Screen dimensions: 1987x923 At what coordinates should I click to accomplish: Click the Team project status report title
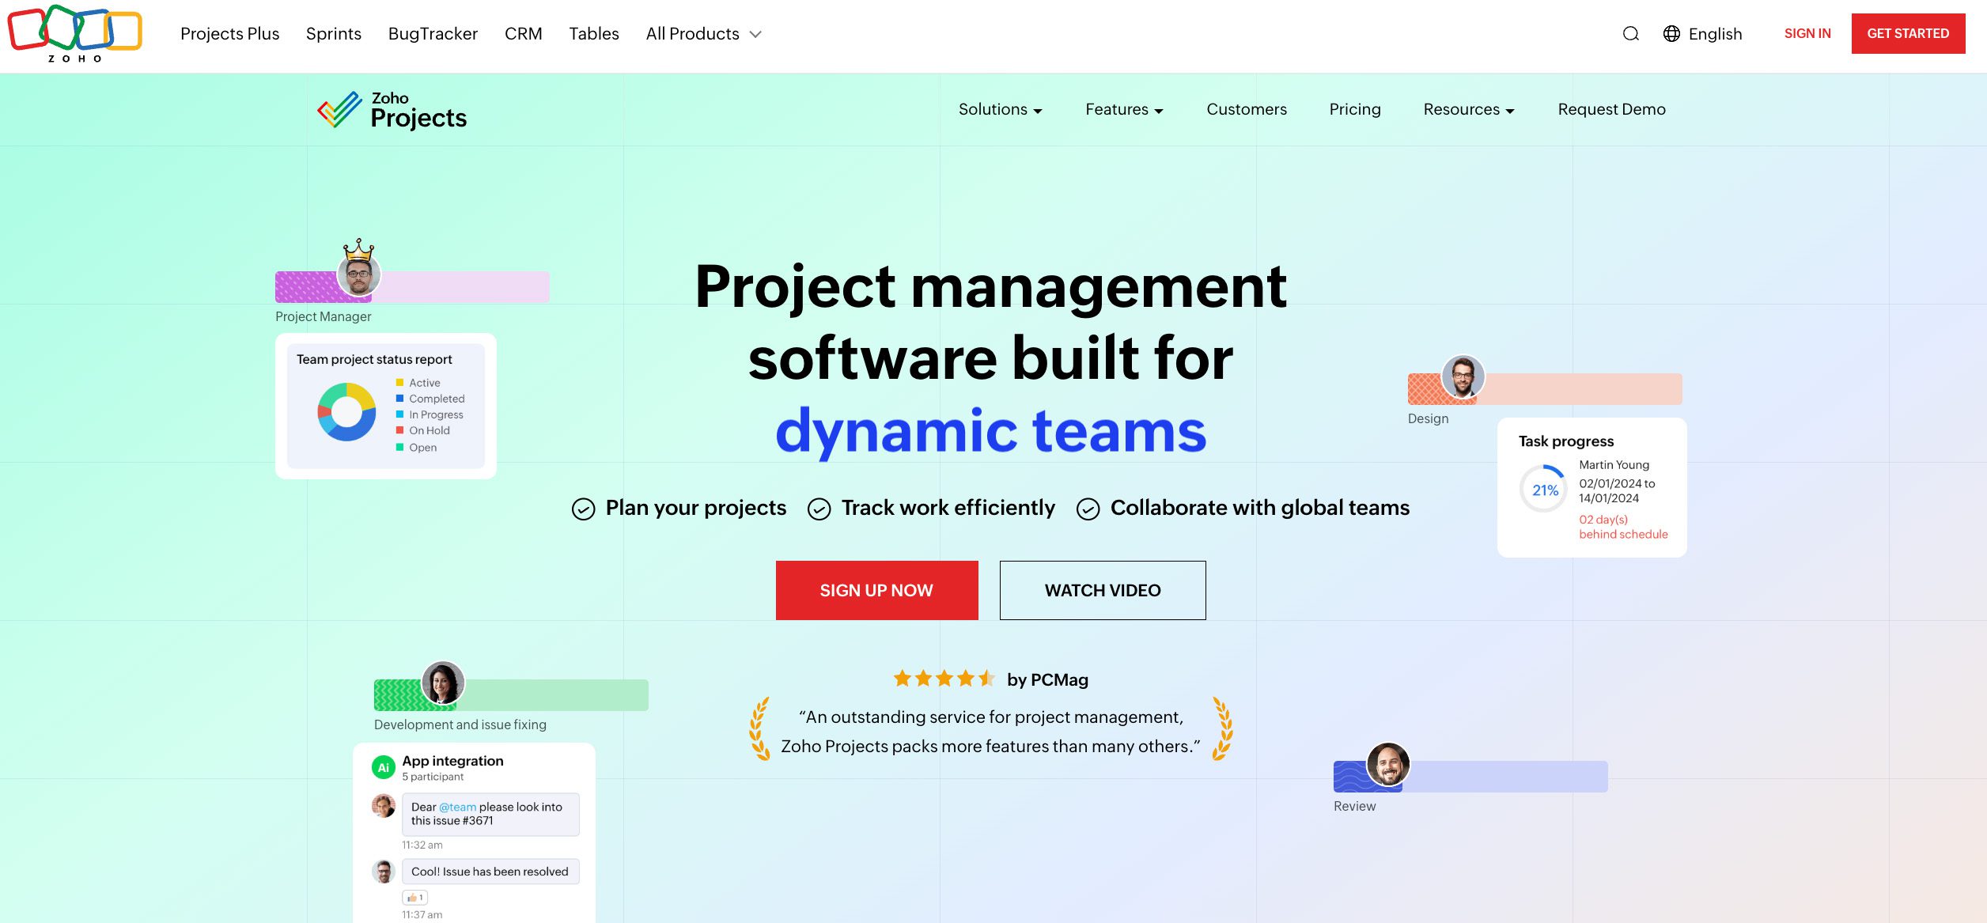[374, 359]
